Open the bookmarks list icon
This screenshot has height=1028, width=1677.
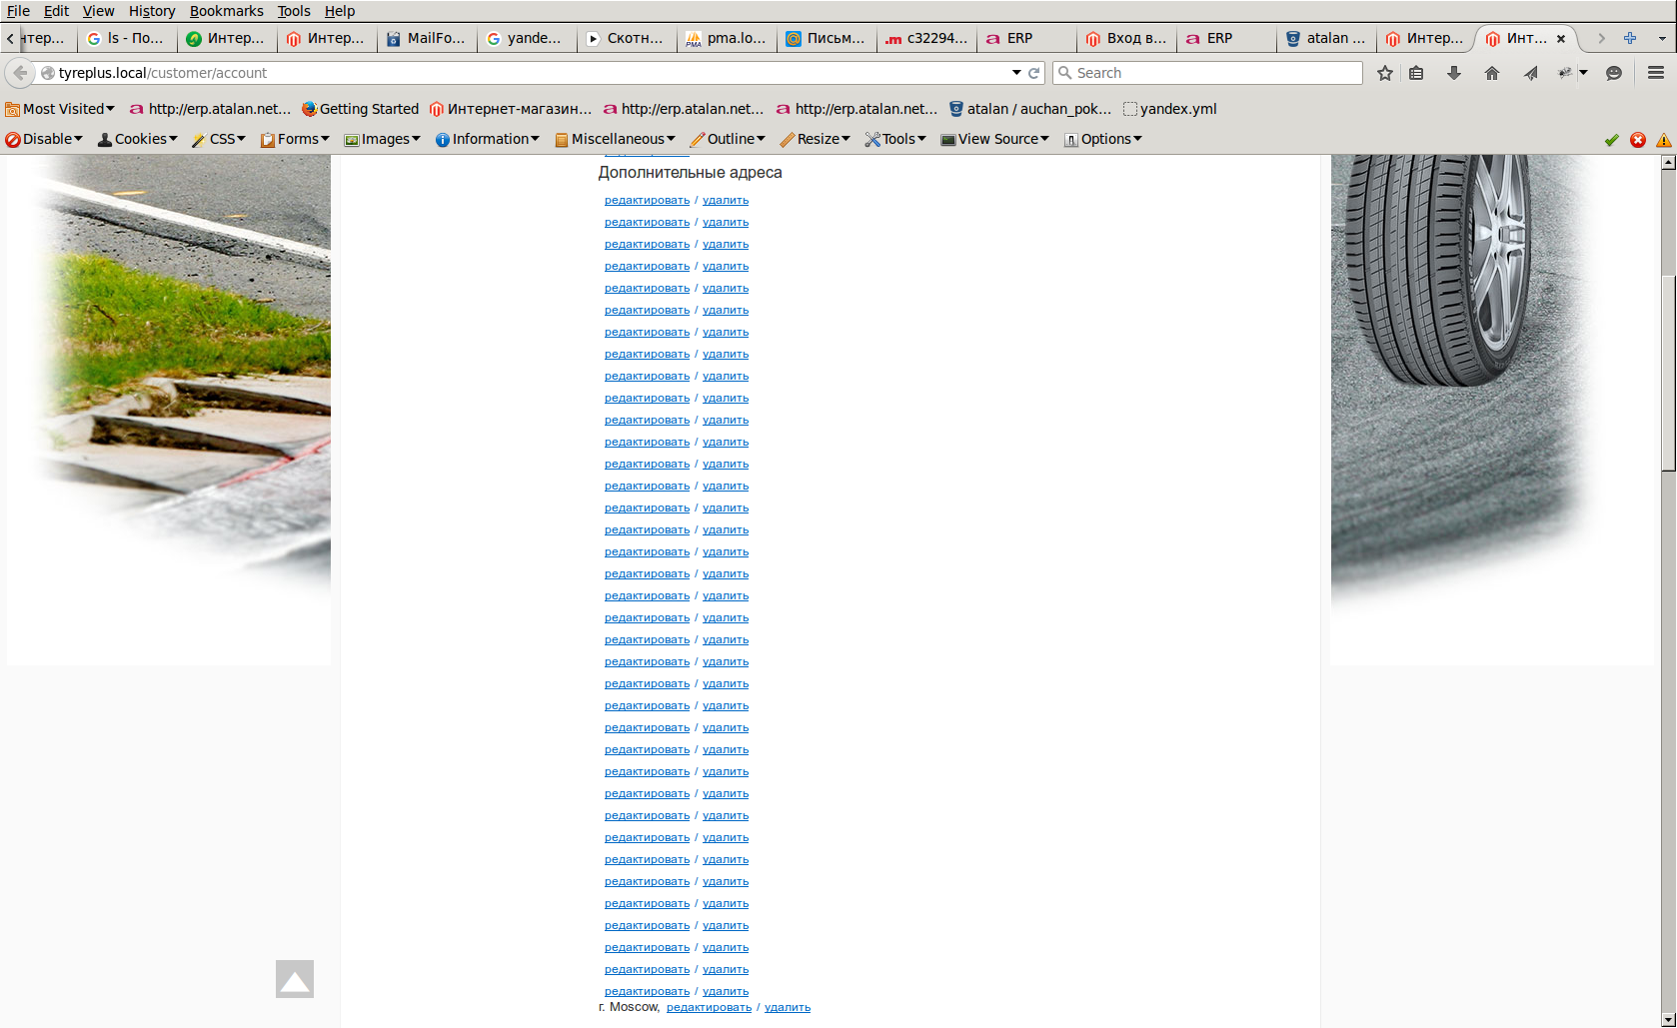click(x=1416, y=73)
